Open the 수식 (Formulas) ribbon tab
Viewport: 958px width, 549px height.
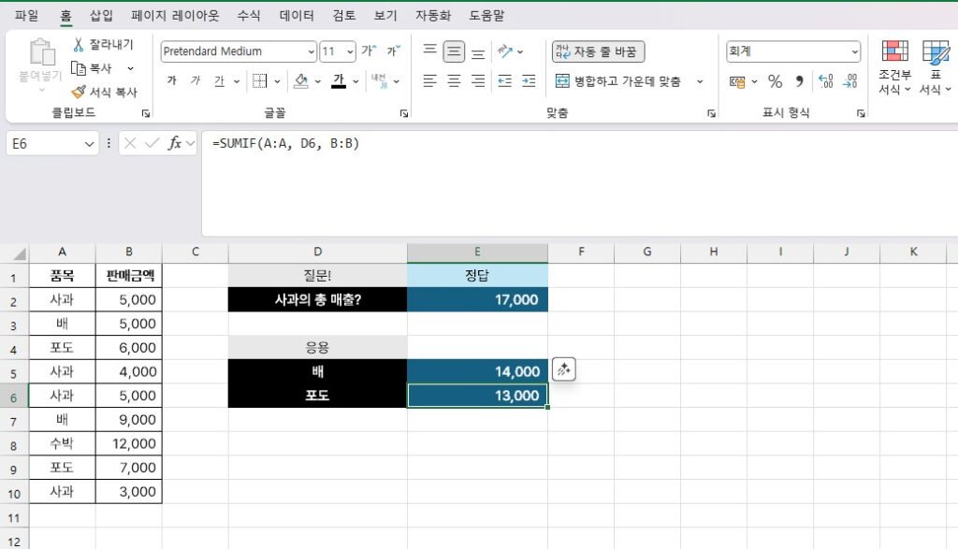pos(249,16)
